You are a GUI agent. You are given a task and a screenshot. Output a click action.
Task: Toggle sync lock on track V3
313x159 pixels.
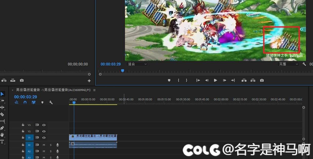37,125
